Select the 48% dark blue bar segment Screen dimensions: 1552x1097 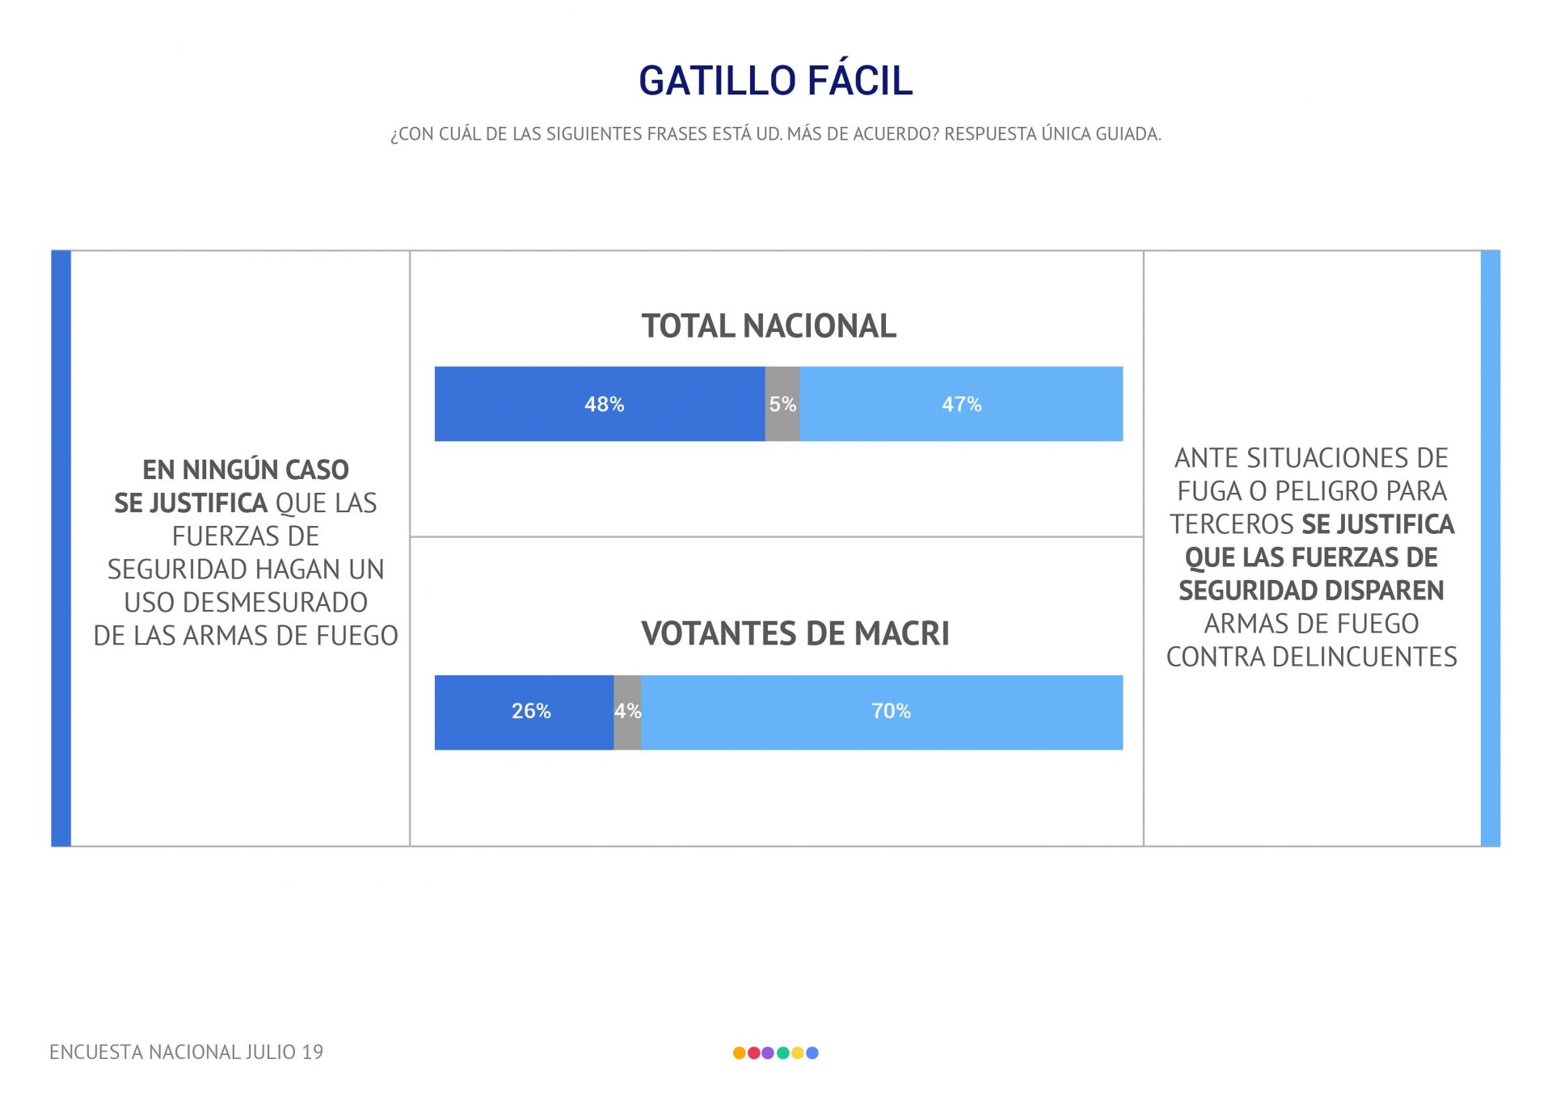tap(600, 404)
